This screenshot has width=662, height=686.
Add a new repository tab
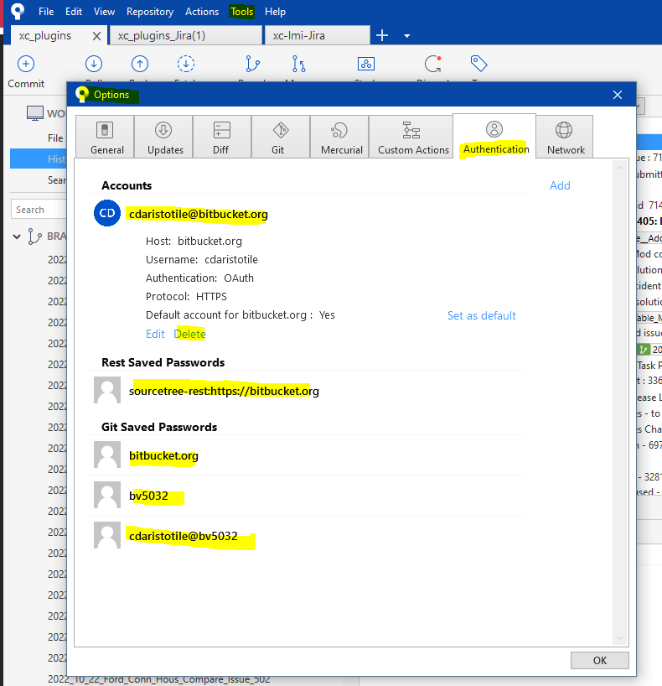[x=382, y=35]
